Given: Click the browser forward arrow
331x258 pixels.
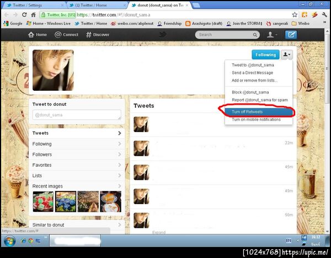Looking at the screenshot, I should click(x=15, y=15).
